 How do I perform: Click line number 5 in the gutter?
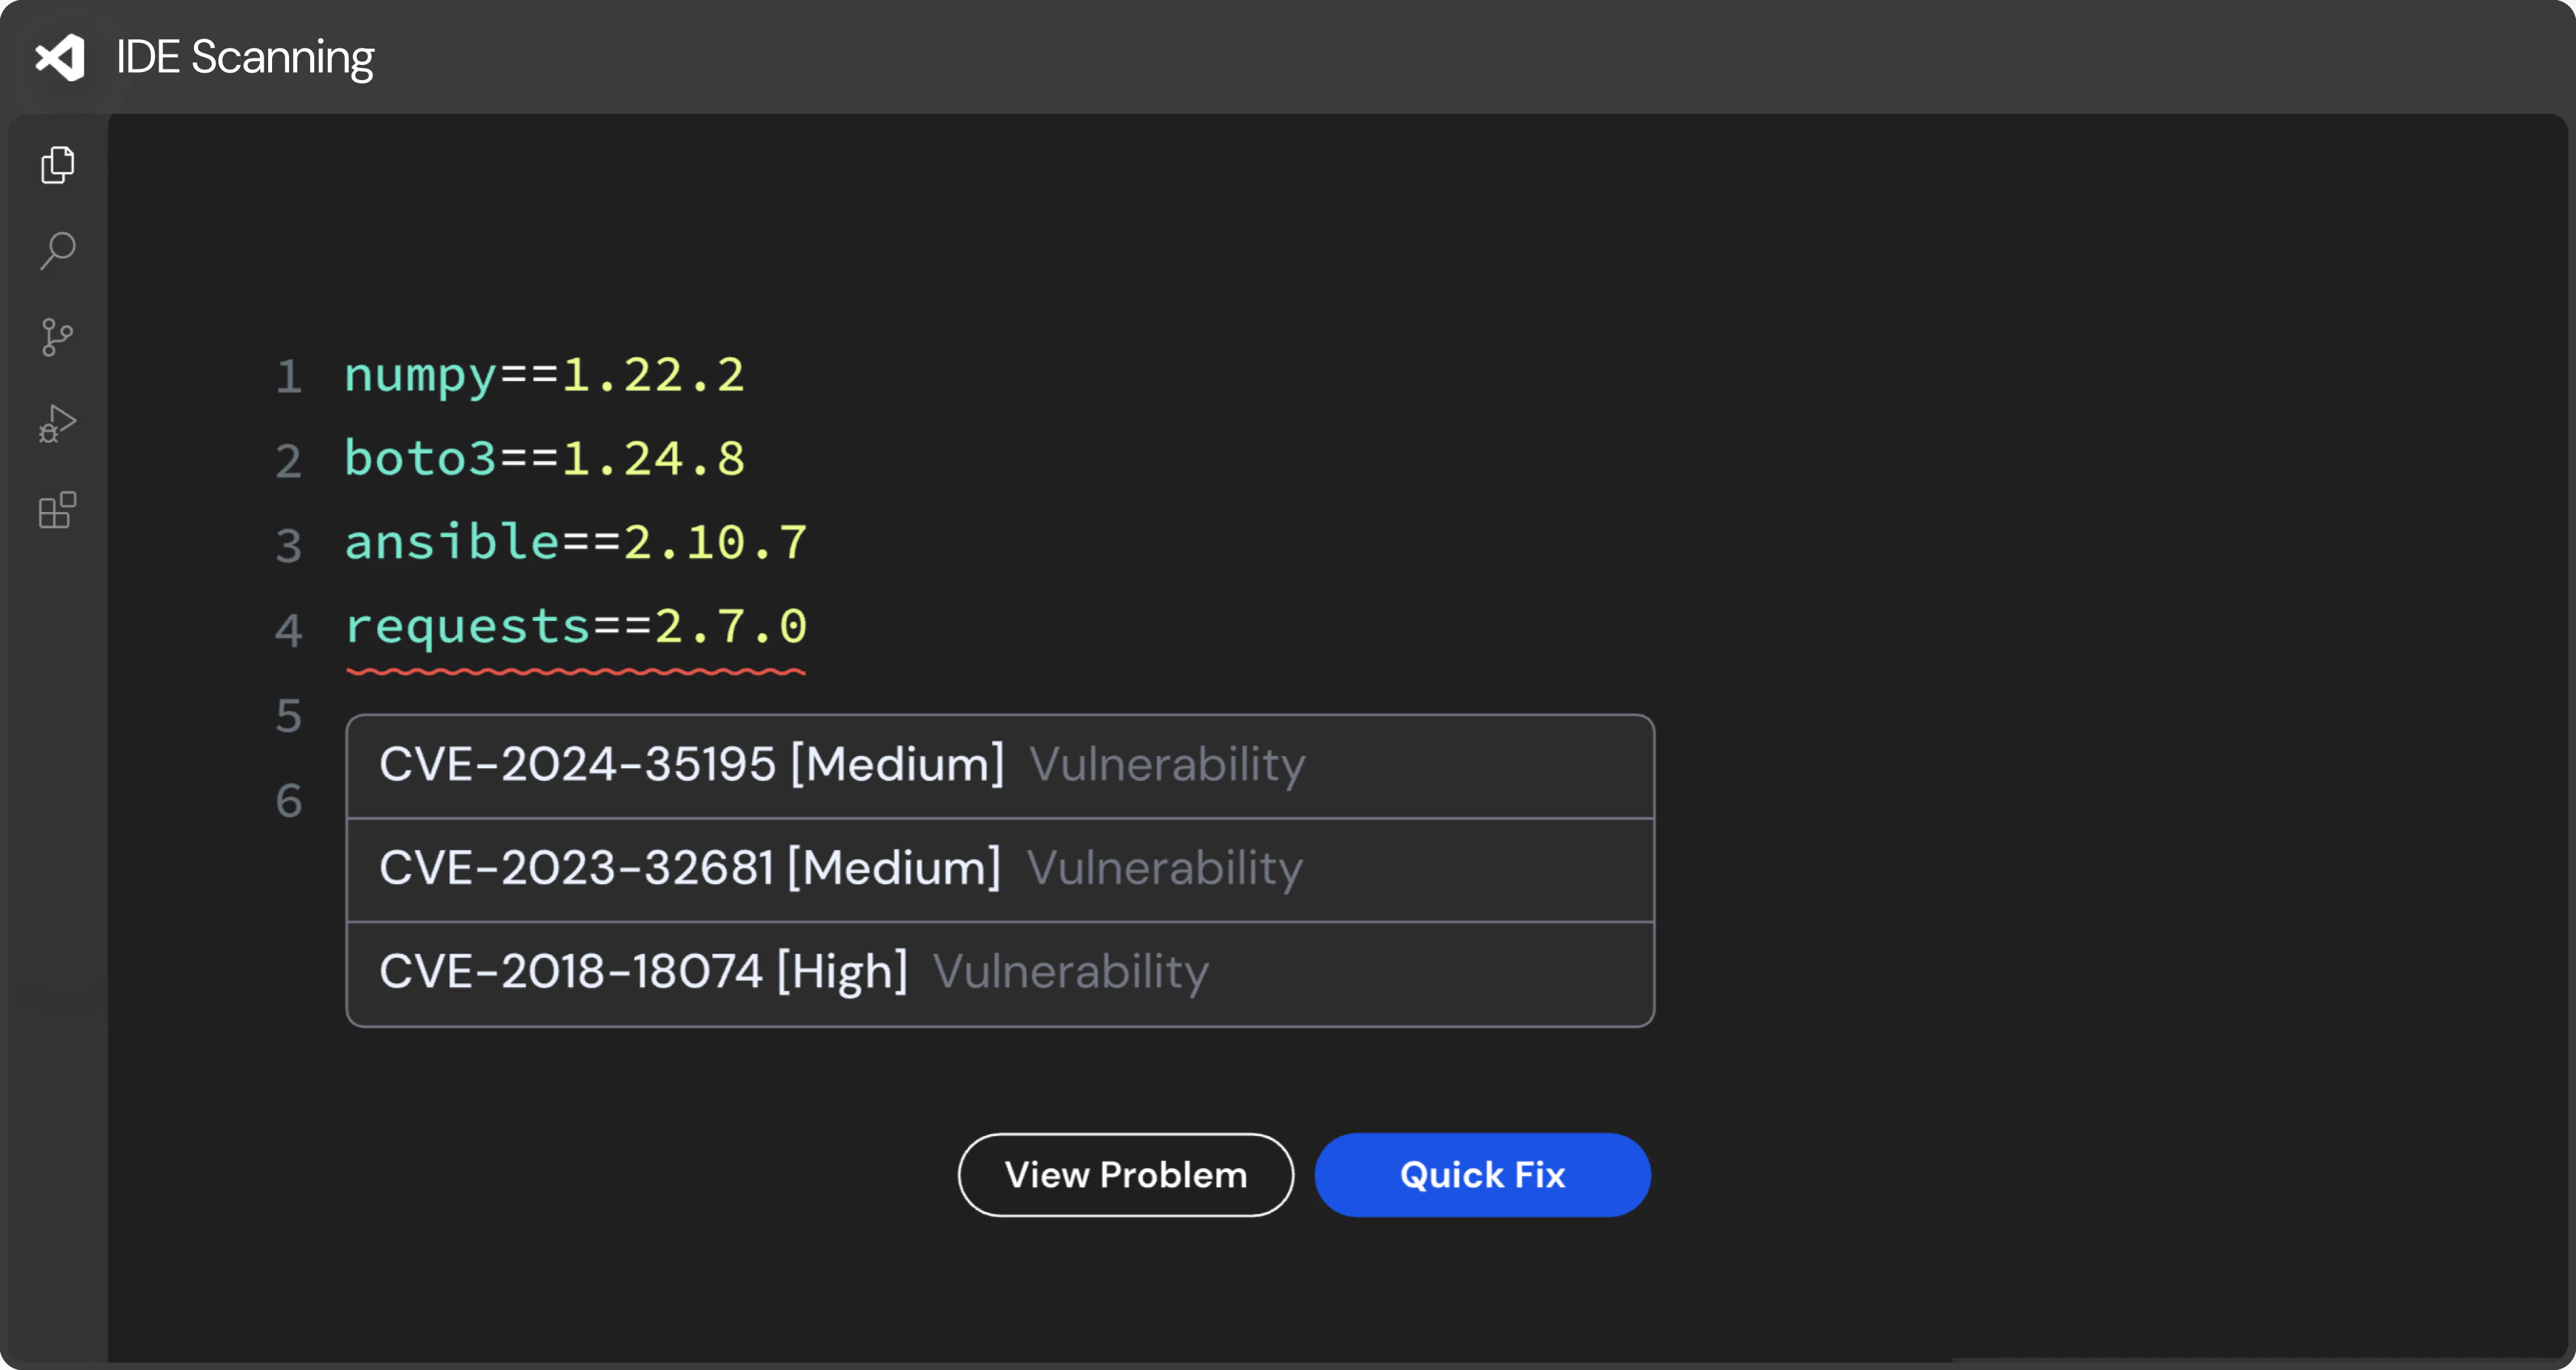point(289,716)
